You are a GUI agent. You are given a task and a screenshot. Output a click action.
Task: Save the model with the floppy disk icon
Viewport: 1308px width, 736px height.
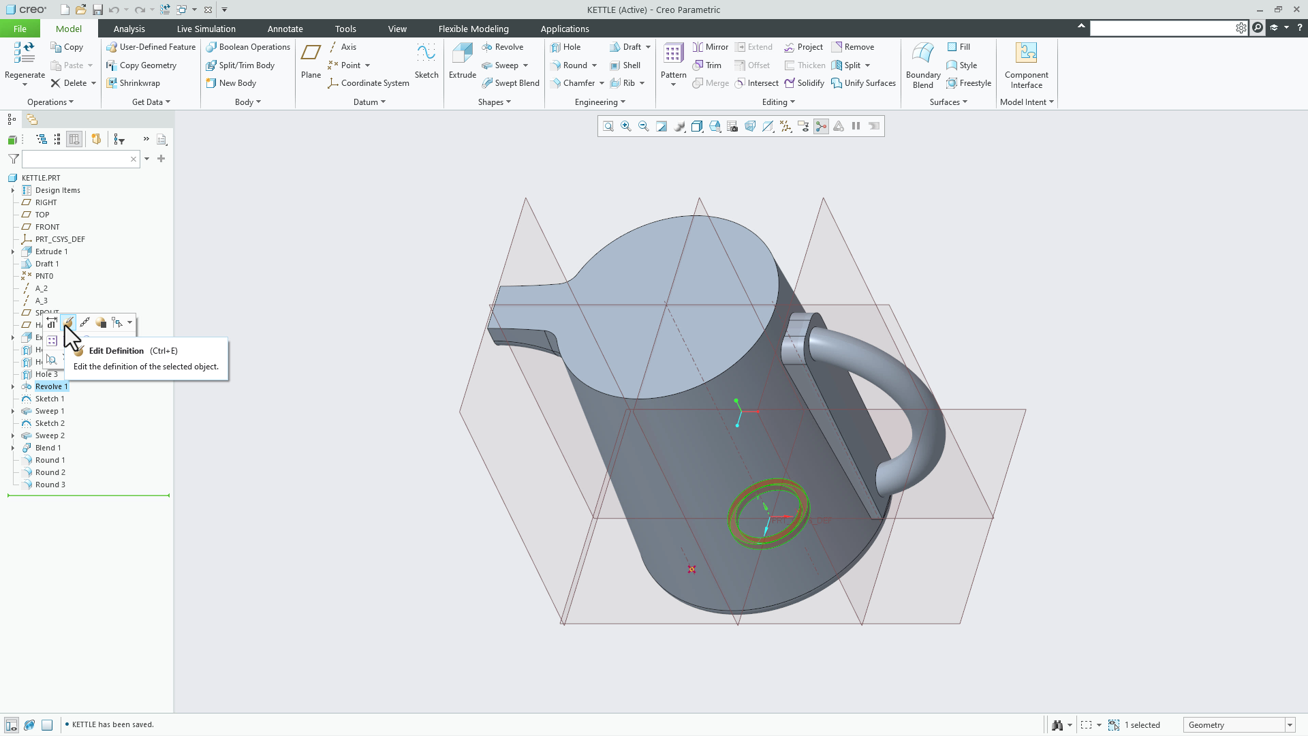coord(97,10)
